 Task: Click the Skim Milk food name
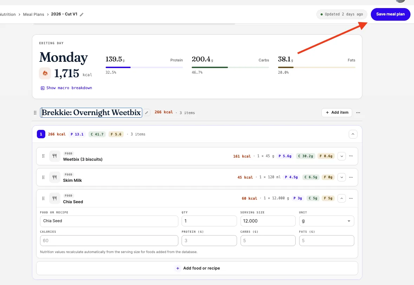[x=72, y=180]
